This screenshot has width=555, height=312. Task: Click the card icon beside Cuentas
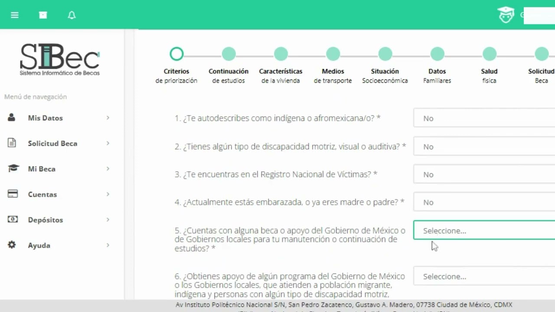(13, 194)
